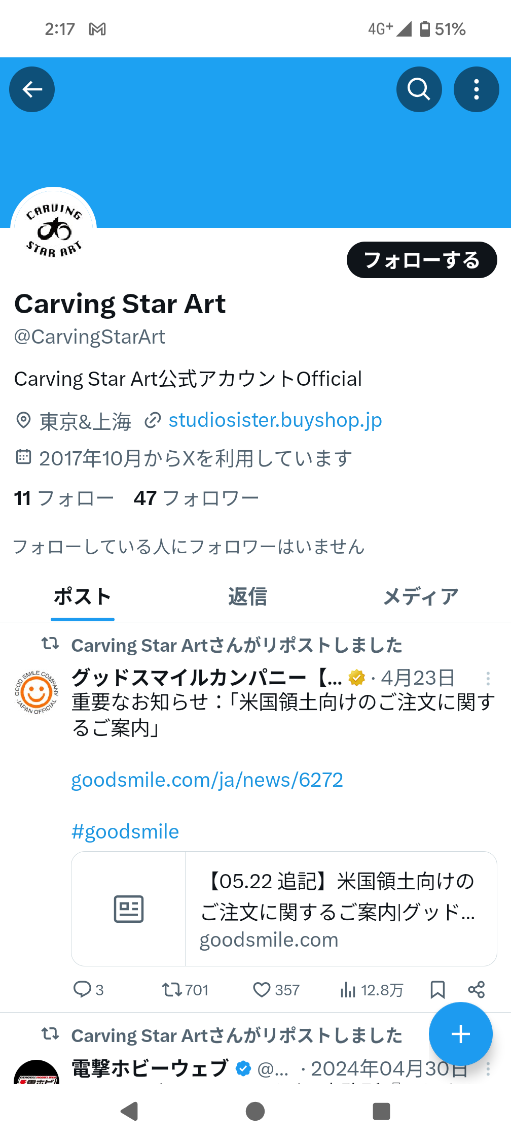The image size is (511, 1139).
Task: Open profile search with magnifier icon
Action: pos(419,89)
